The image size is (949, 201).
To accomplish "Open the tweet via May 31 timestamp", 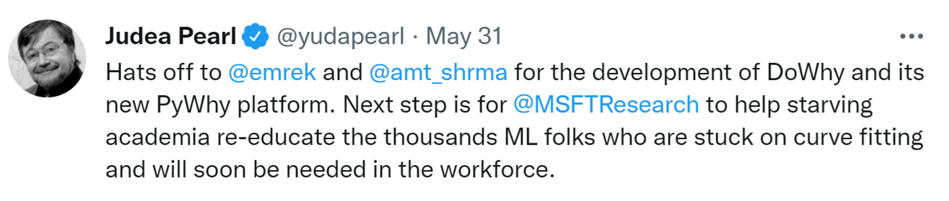I will click(464, 36).
